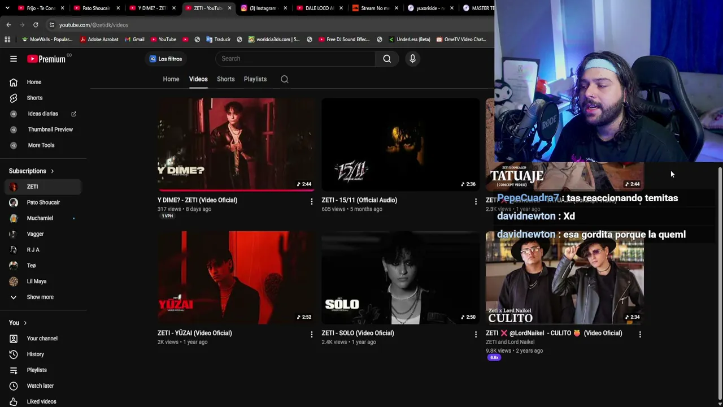
Task: Open title Y DIME? - ZETI (Video Oficial)
Action: 197,200
